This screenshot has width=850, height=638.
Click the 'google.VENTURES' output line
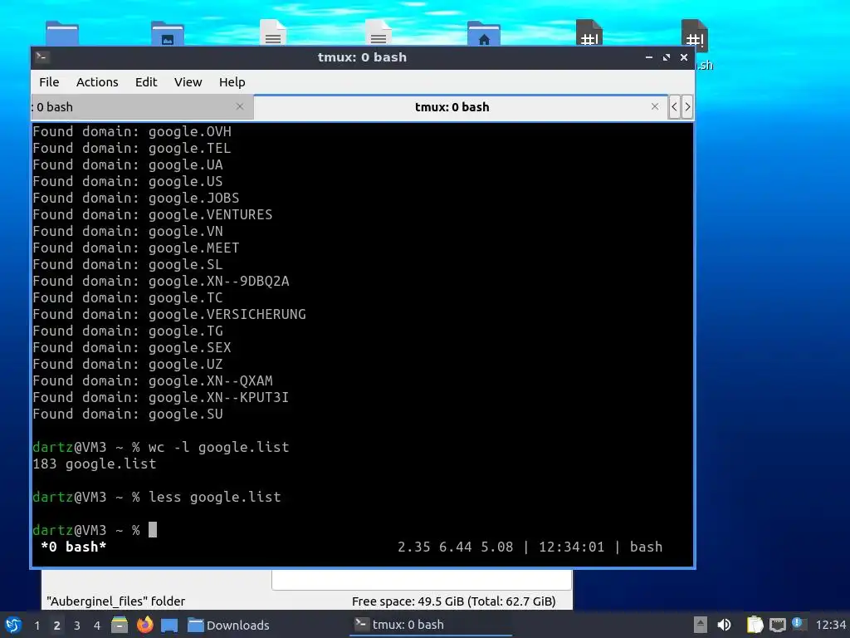tap(153, 214)
